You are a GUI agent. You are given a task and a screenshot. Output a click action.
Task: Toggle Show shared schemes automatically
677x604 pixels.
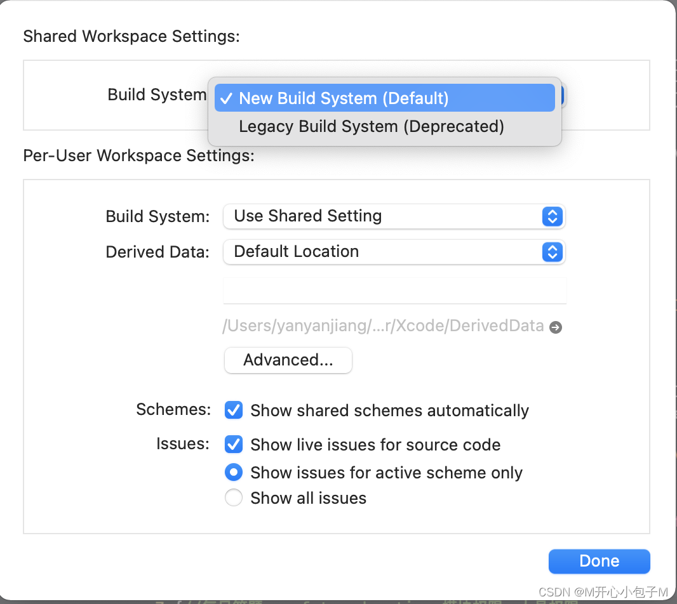point(233,410)
